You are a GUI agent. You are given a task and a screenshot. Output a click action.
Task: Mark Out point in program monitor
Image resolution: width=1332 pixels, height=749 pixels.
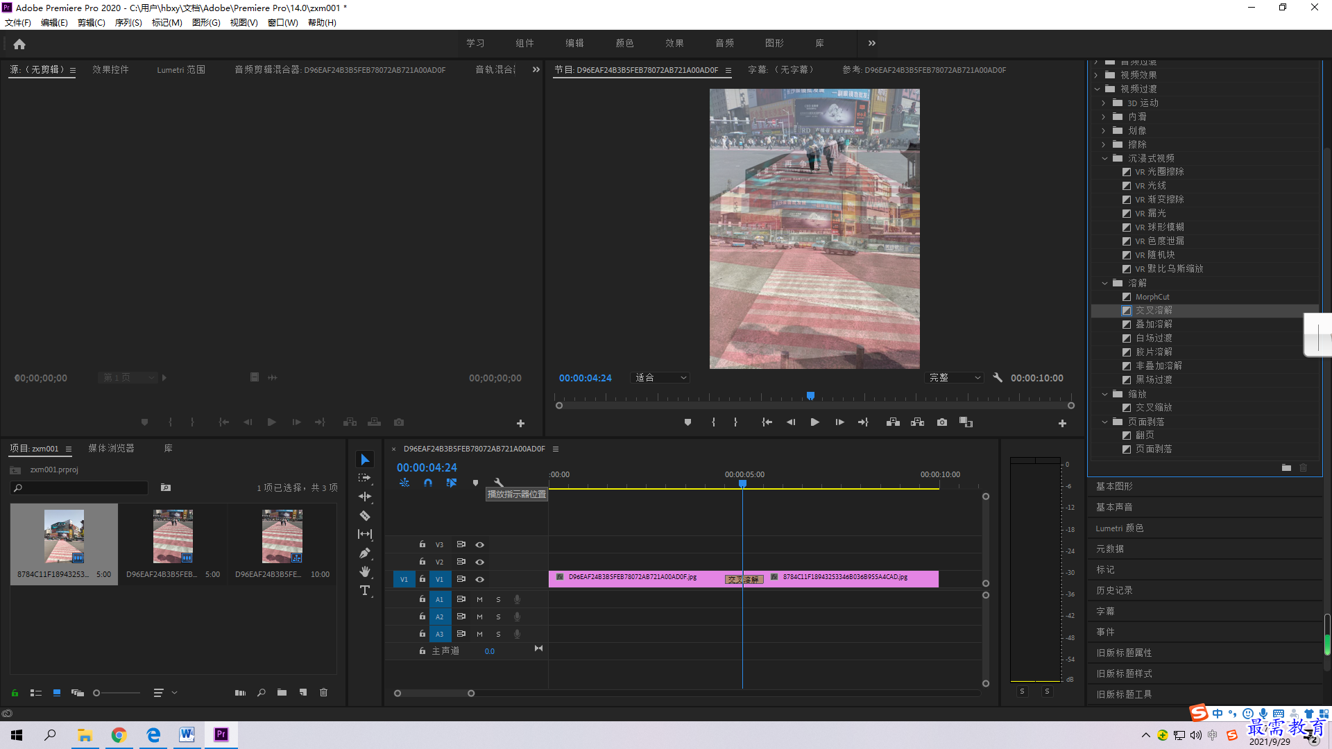(x=735, y=422)
